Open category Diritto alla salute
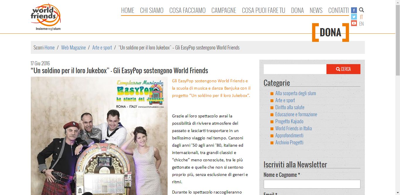Image resolution: width=400 pixels, height=195 pixels. [x=290, y=107]
